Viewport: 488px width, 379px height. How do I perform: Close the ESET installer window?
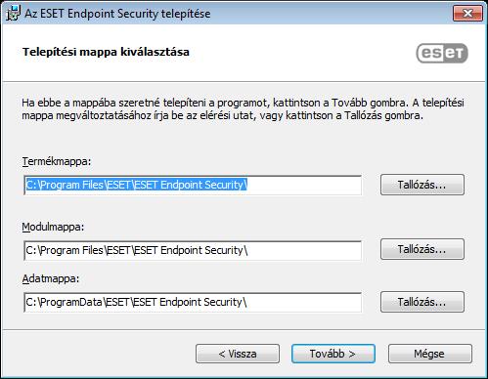click(x=467, y=14)
